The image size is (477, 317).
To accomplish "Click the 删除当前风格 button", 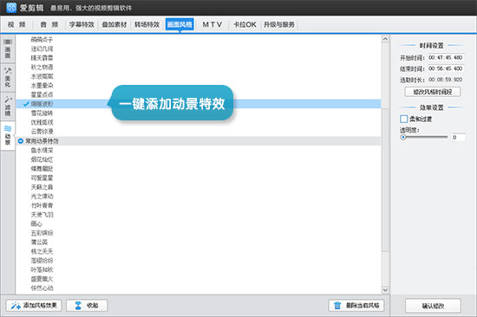I will 356,306.
